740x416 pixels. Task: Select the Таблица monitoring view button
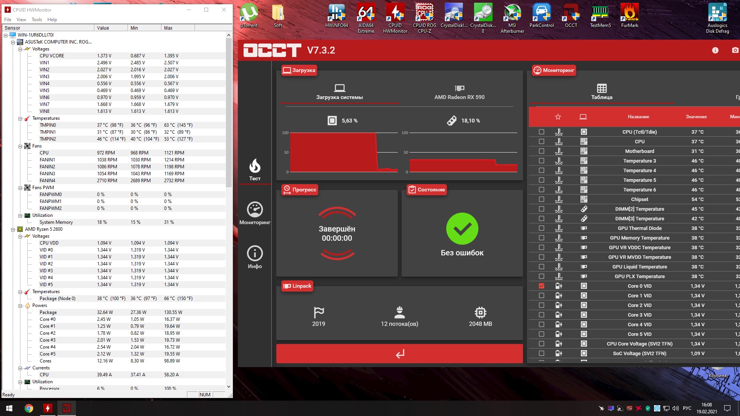(602, 92)
